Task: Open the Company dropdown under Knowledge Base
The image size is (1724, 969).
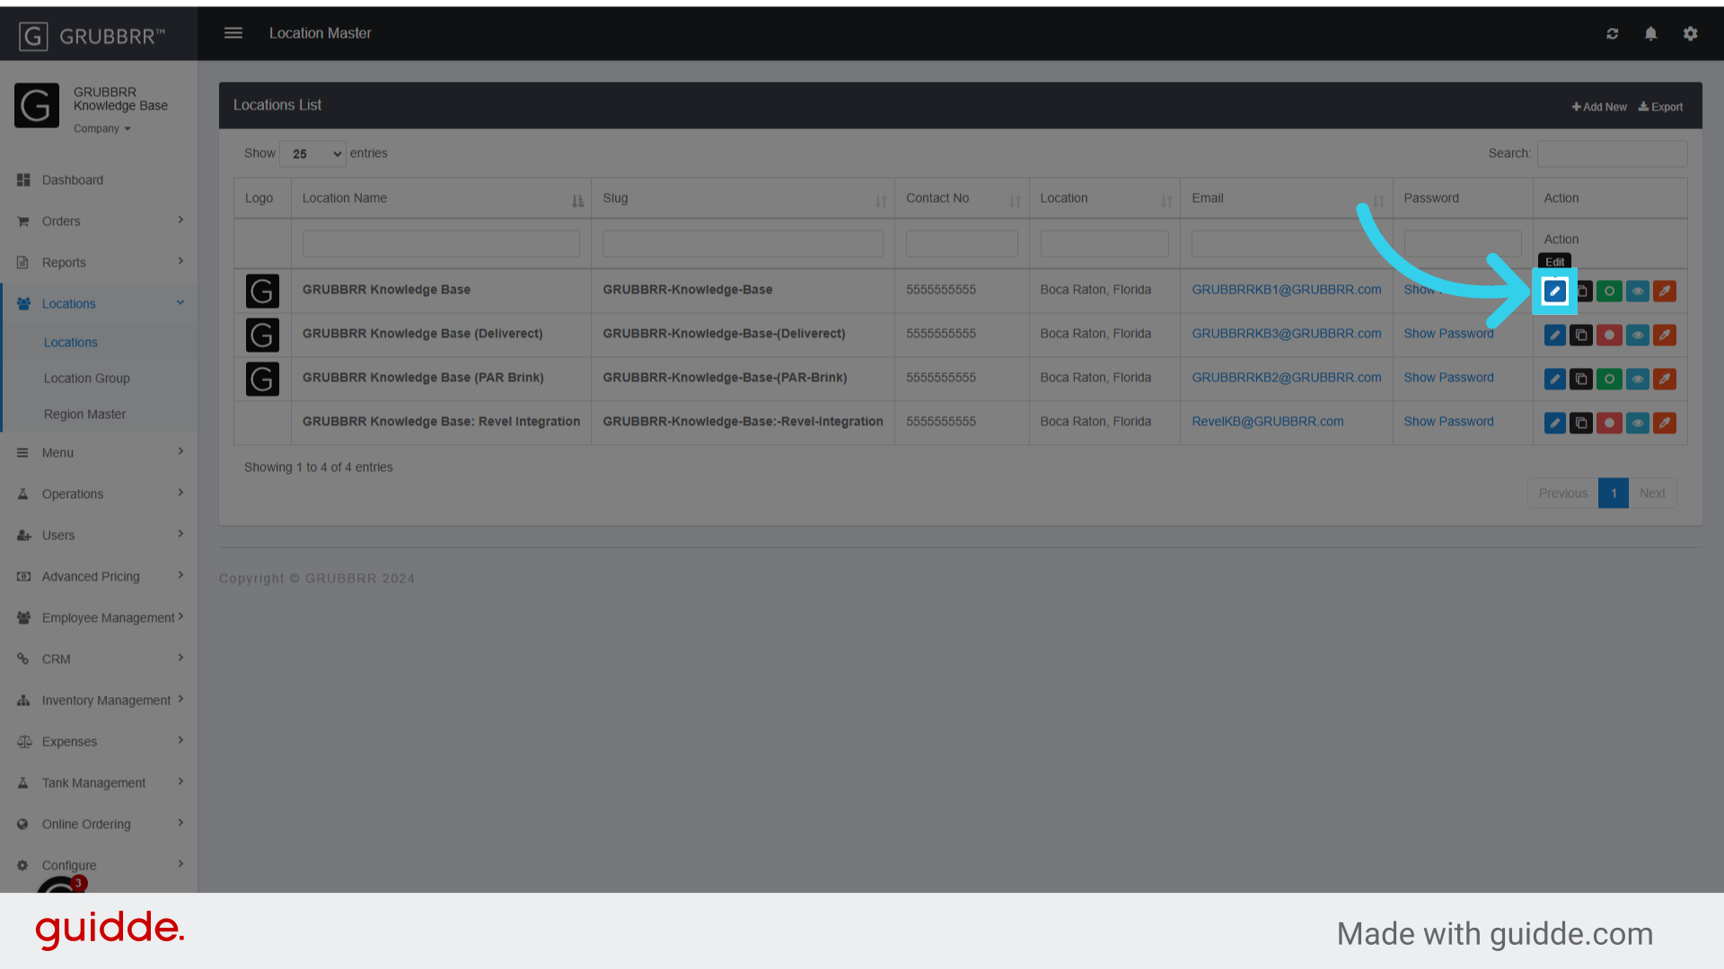Action: click(x=102, y=128)
